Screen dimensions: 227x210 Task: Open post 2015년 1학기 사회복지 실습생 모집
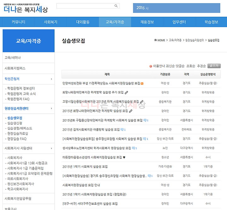click(85, 167)
